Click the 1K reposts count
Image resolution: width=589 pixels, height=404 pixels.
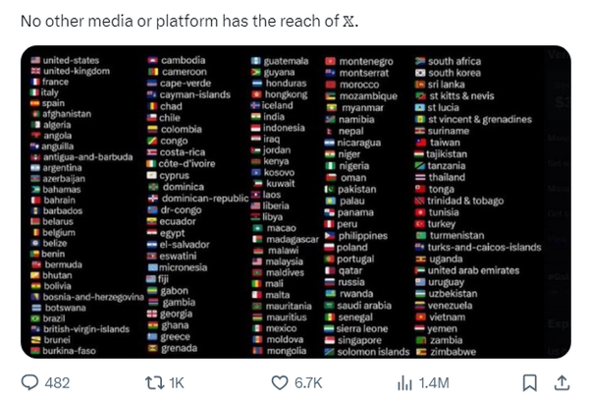tap(177, 383)
